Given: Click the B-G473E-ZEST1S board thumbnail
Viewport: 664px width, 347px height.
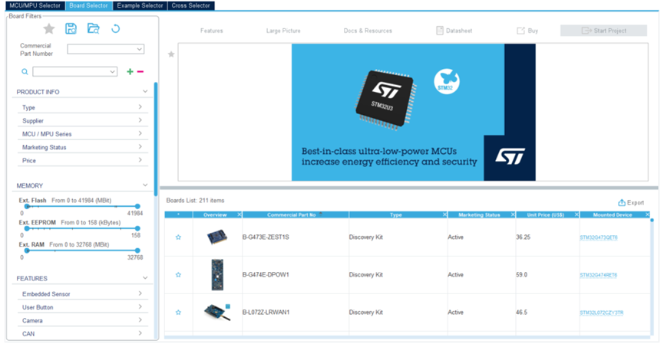Looking at the screenshot, I should 217,237.
